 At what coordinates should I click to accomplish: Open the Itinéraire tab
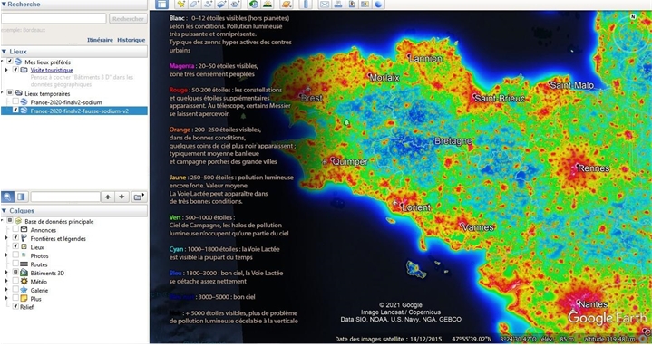tap(100, 40)
